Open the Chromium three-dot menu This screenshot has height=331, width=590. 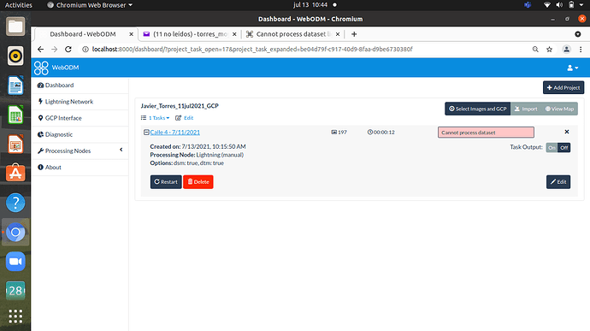pos(581,50)
